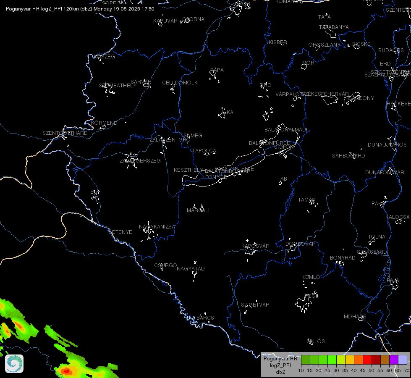Click the ZALAEGERSZEG city label
411x378 pixels.
(x=140, y=160)
